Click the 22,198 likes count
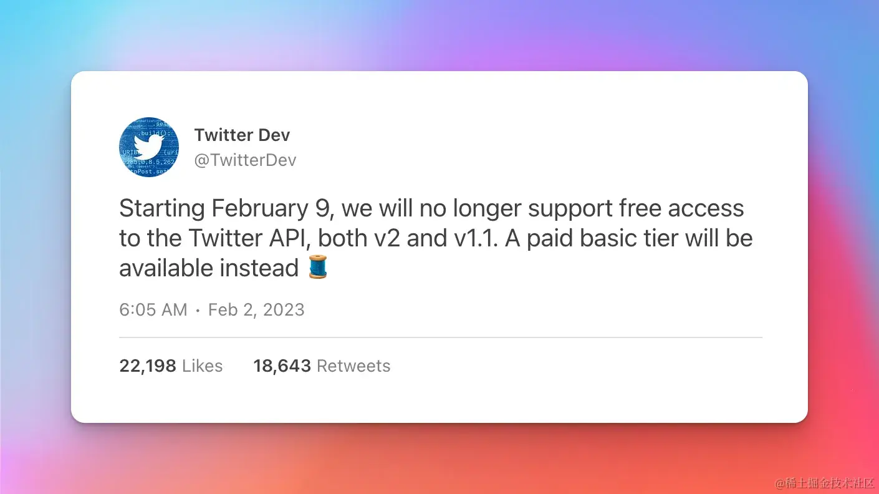 (148, 366)
